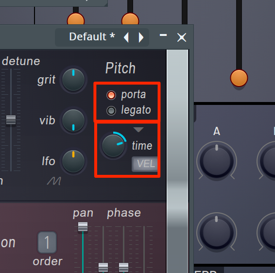
Task: Click the first phase slider handle
Action: coord(103,267)
